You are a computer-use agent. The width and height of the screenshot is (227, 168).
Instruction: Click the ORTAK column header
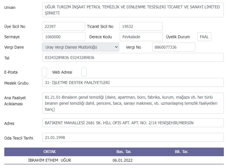coord(50,152)
